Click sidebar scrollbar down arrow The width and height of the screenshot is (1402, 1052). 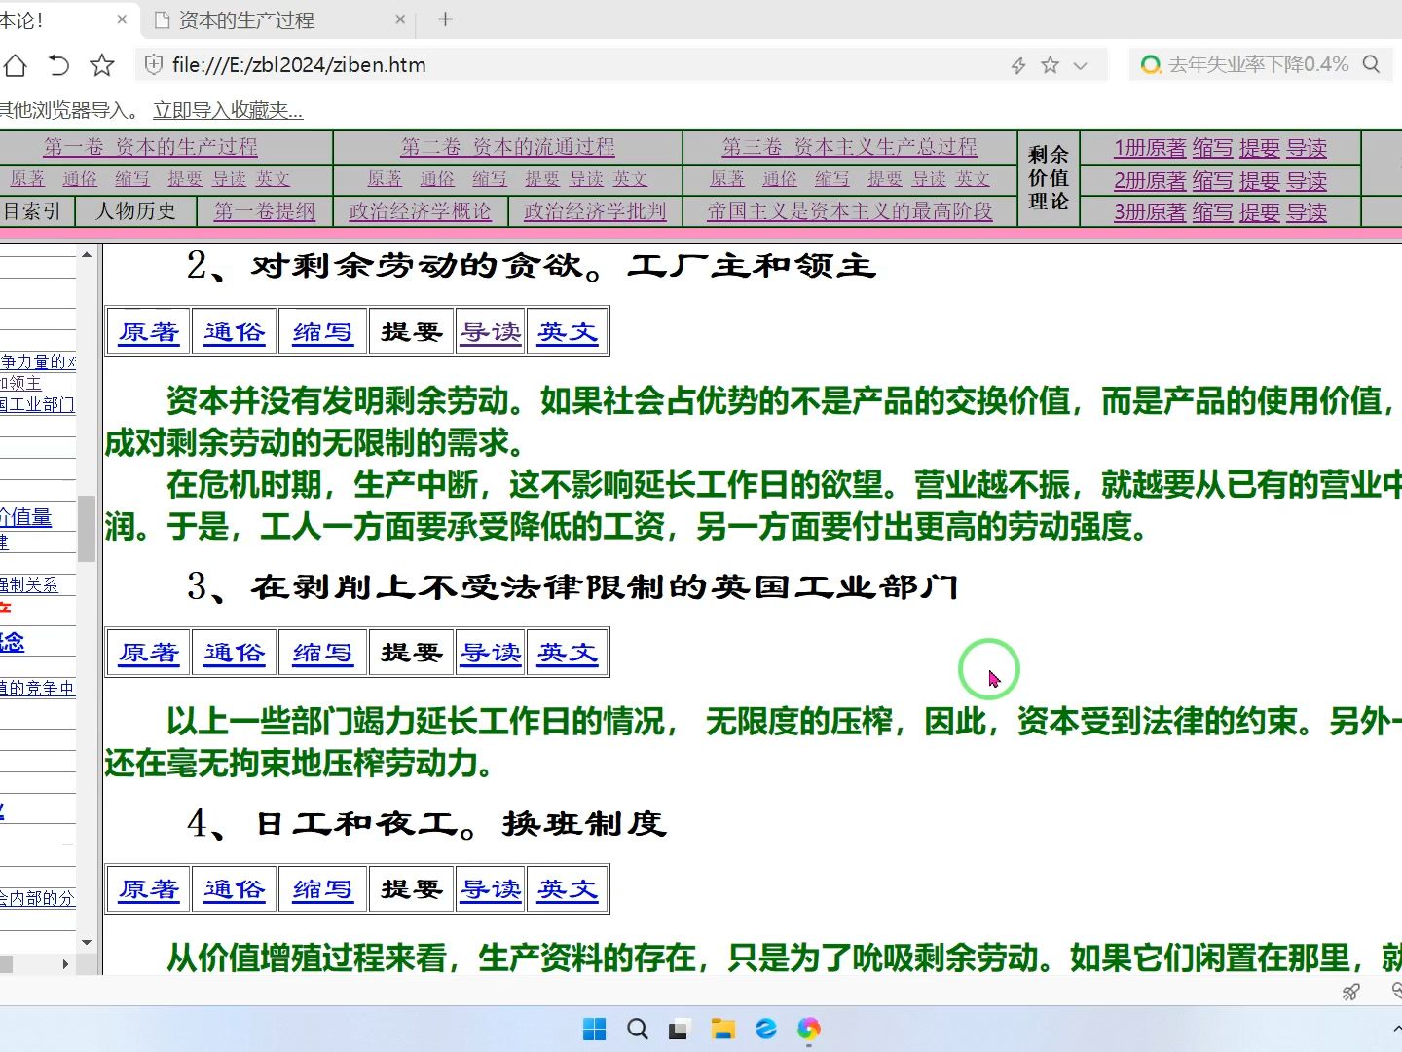87,942
